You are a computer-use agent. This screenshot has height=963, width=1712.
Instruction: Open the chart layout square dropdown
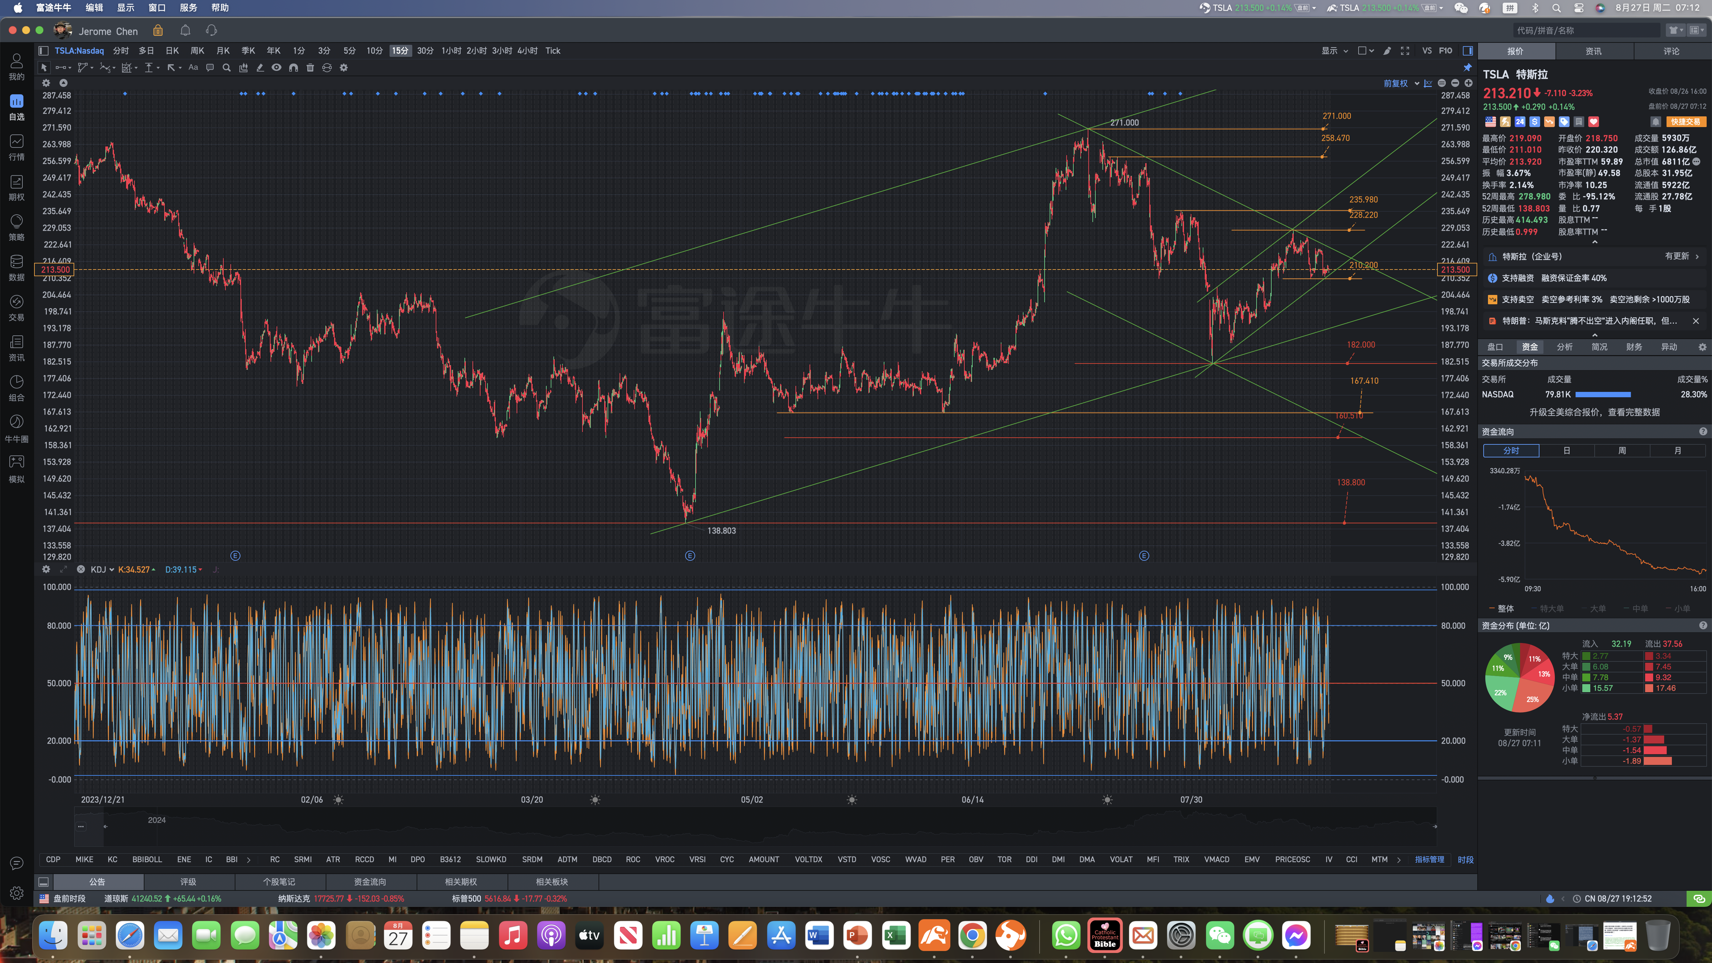[x=1366, y=51]
